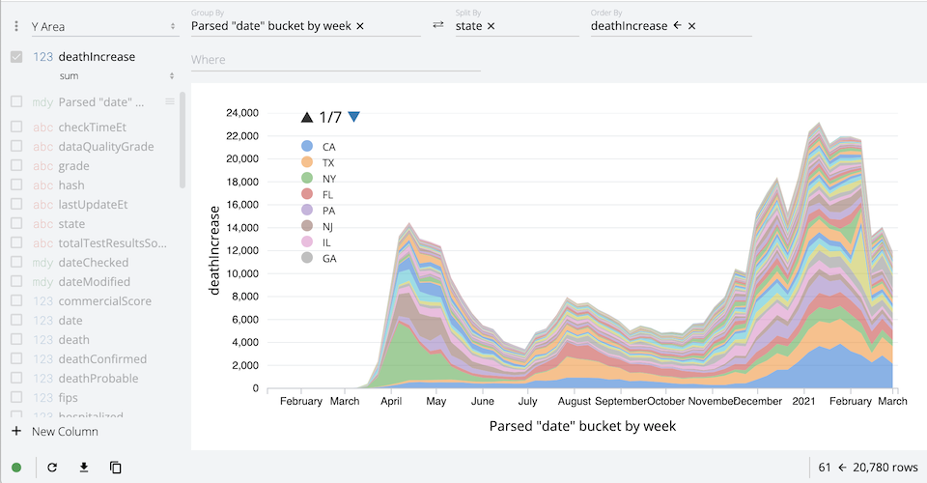Click the CA legend swatch
Image resolution: width=927 pixels, height=483 pixels.
point(307,146)
